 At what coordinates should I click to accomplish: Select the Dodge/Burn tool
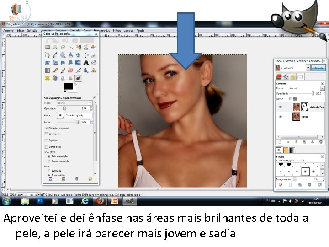coord(78,78)
